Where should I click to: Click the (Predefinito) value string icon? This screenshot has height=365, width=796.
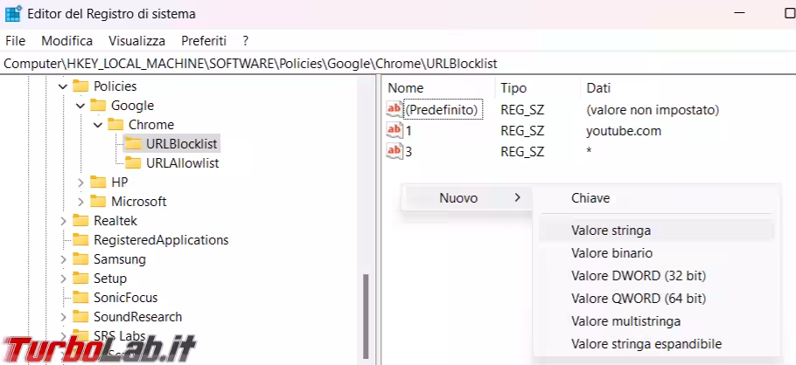(395, 110)
